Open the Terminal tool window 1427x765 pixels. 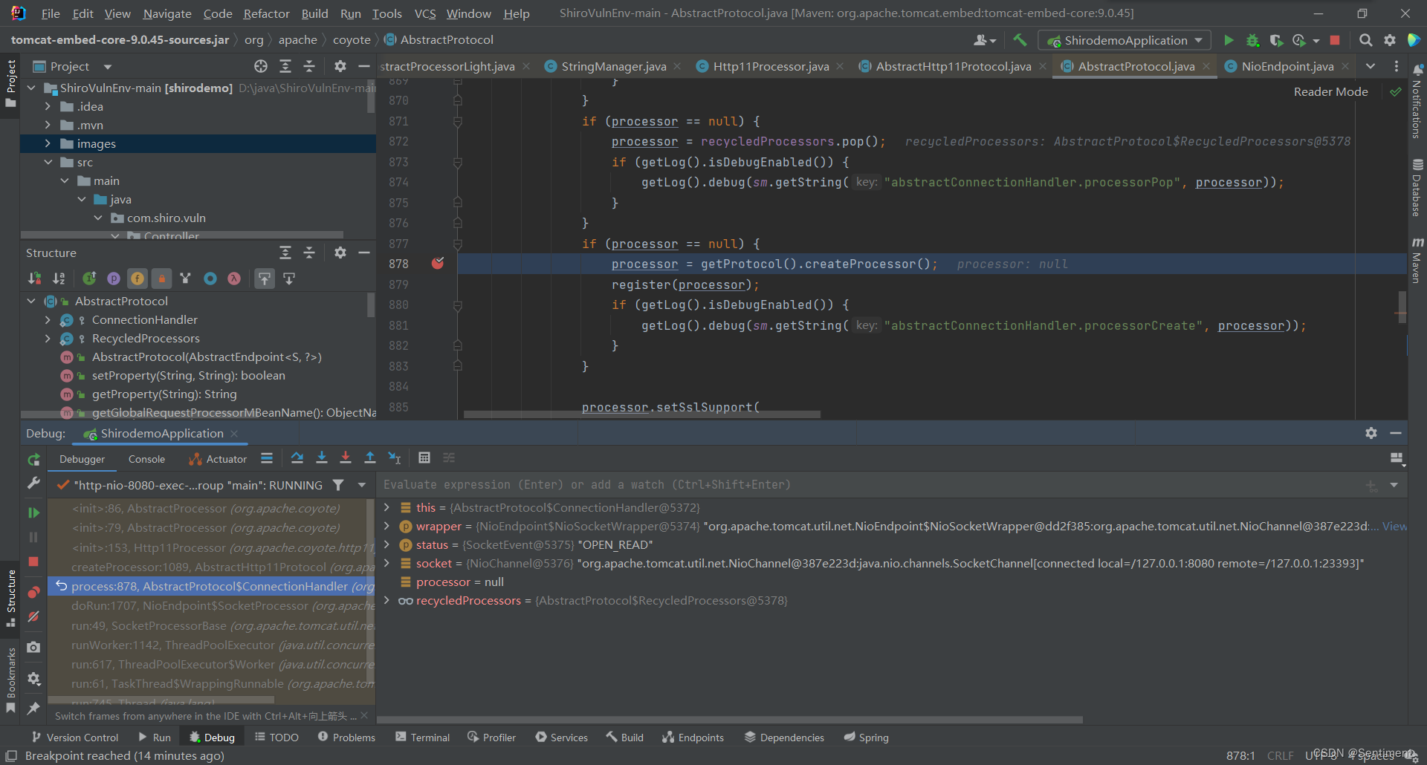[x=423, y=738]
